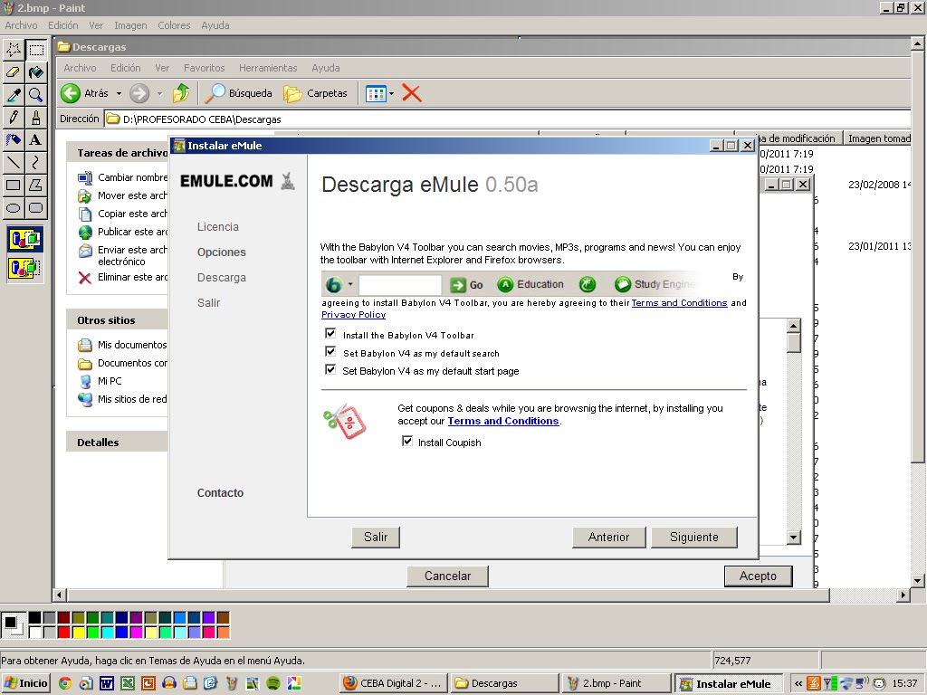Switch to the Descargas taskbar window
Image resolution: width=927 pixels, height=695 pixels.
pyautogui.click(x=505, y=683)
